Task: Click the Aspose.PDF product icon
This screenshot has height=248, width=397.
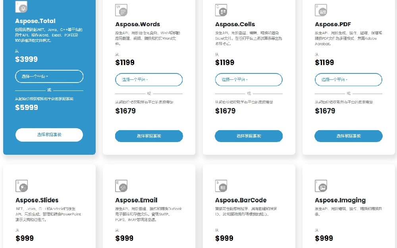Action: pyautogui.click(x=321, y=10)
